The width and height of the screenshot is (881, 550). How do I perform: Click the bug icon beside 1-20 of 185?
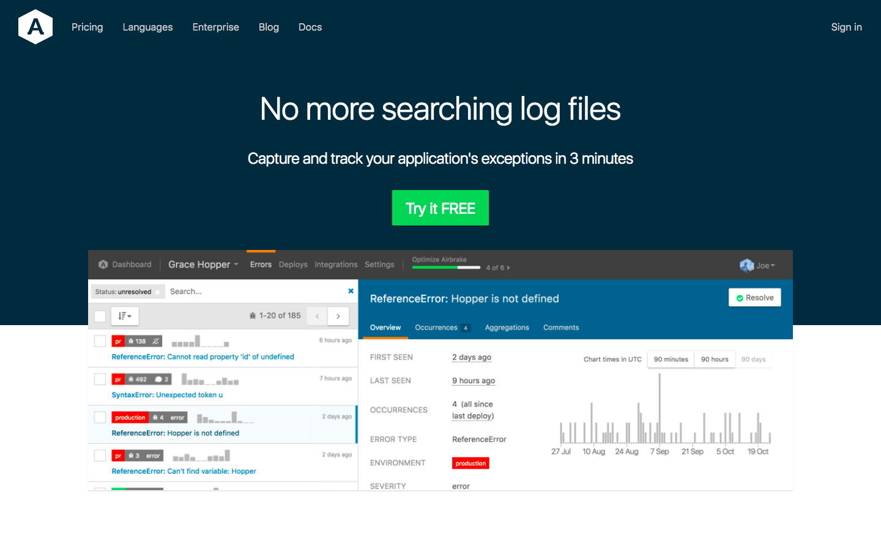click(x=253, y=316)
